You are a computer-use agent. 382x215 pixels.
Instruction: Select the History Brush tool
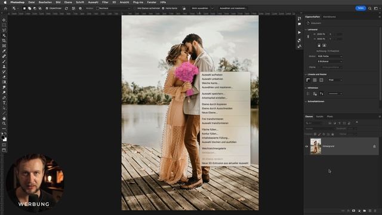[x=4, y=72]
